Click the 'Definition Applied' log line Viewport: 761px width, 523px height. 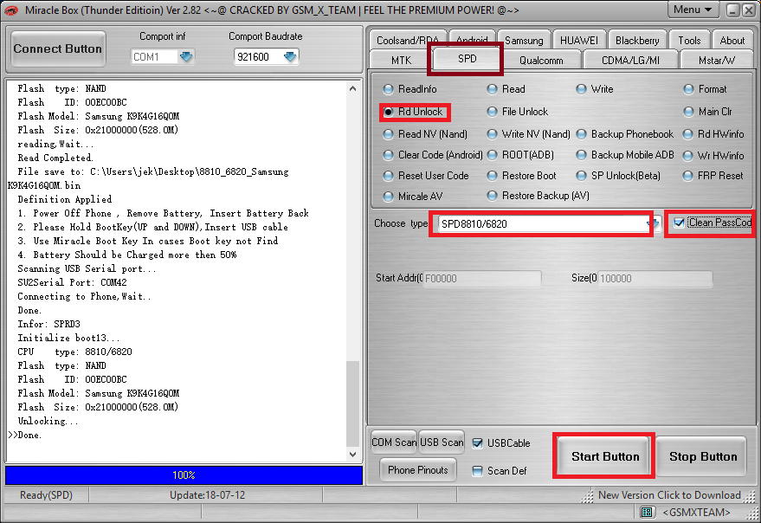65,199
